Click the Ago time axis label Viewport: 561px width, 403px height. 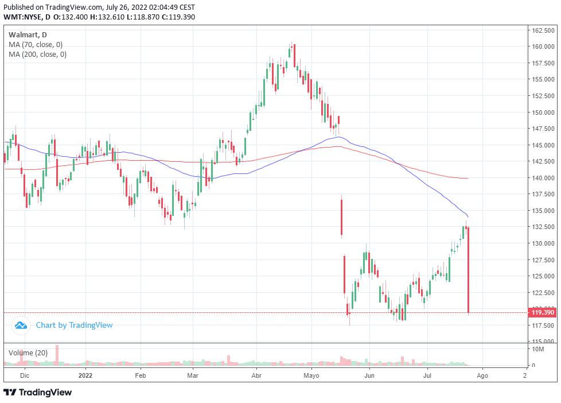pyautogui.click(x=482, y=375)
